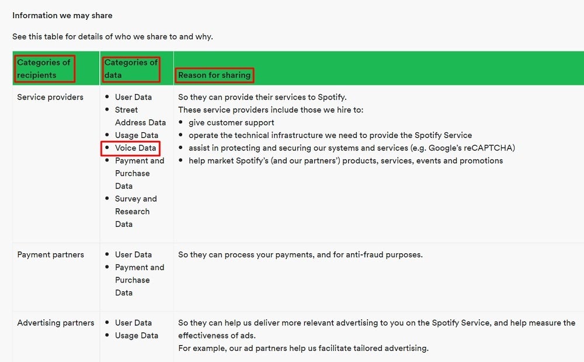Click the 'Payment partners' recipient cell
Image resolution: width=584 pixels, height=362 pixels.
pyautogui.click(x=51, y=254)
